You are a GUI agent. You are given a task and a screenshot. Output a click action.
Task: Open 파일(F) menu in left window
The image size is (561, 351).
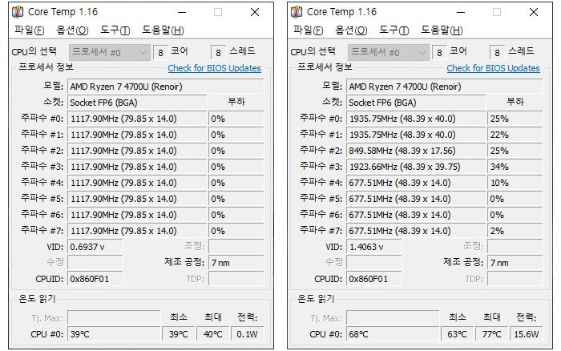[30, 30]
